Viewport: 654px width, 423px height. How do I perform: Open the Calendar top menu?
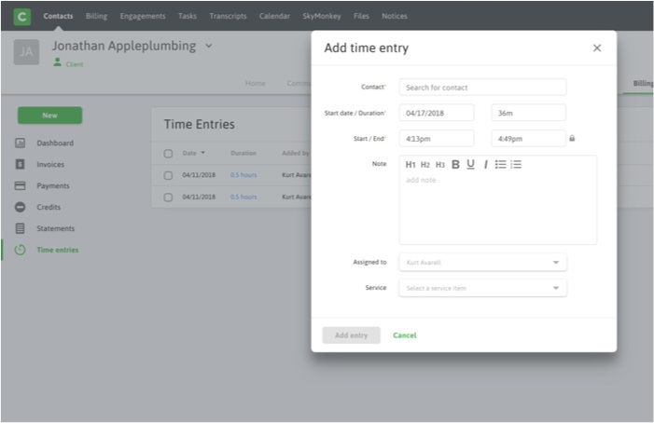274,16
